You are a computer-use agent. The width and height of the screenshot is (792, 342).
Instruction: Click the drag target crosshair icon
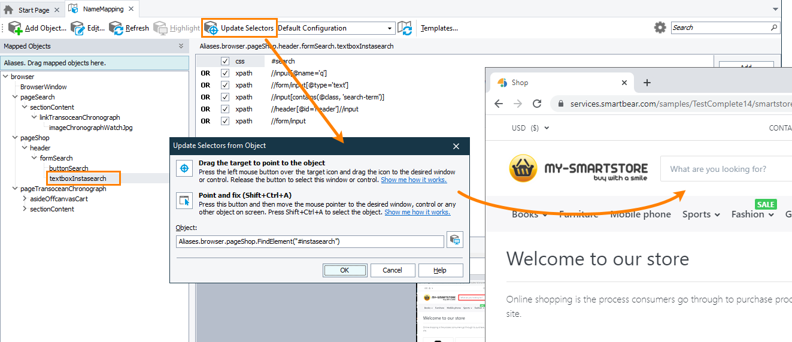184,169
